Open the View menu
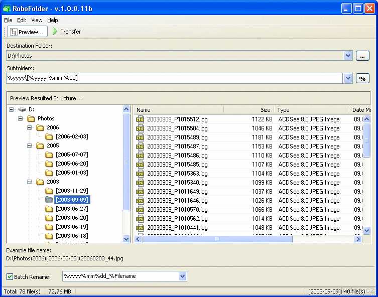 pos(37,20)
